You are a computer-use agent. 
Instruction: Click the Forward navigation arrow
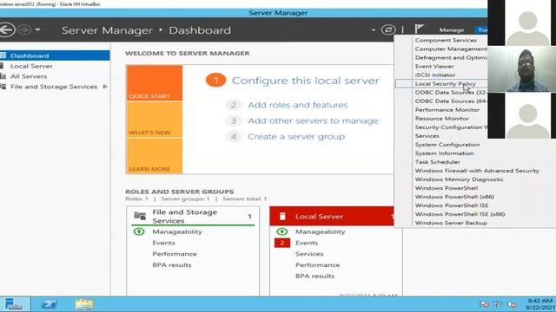click(24, 30)
